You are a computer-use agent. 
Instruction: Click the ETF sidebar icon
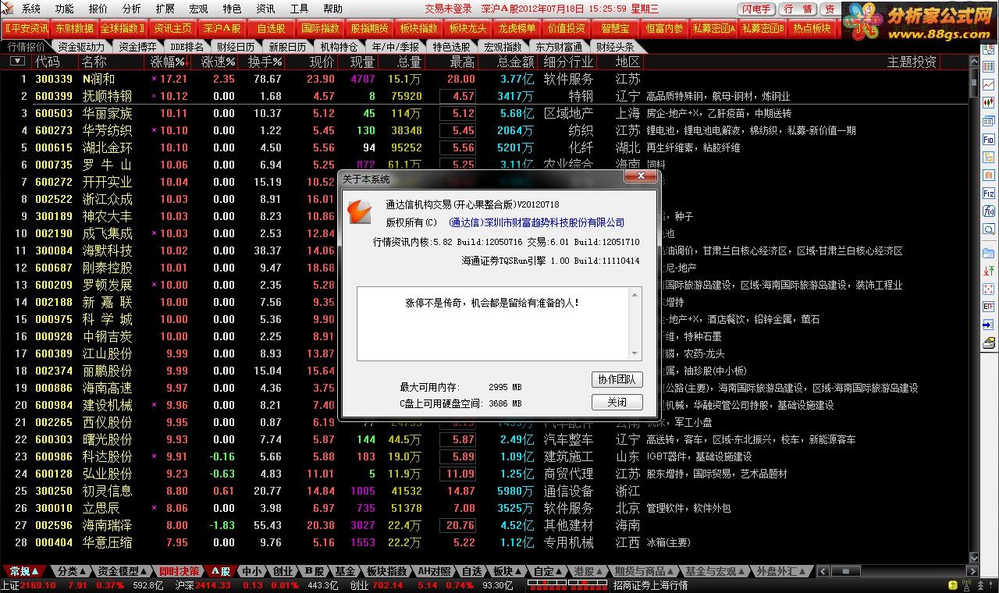tap(988, 307)
